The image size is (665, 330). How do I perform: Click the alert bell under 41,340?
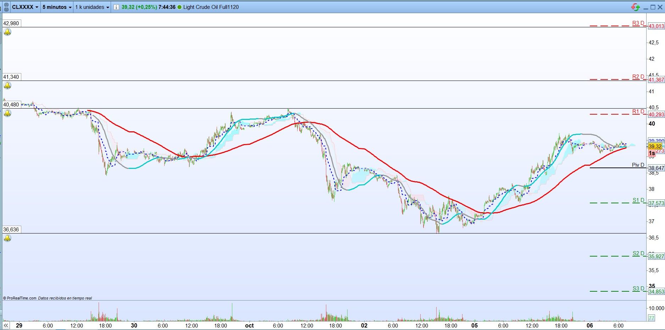(7, 86)
